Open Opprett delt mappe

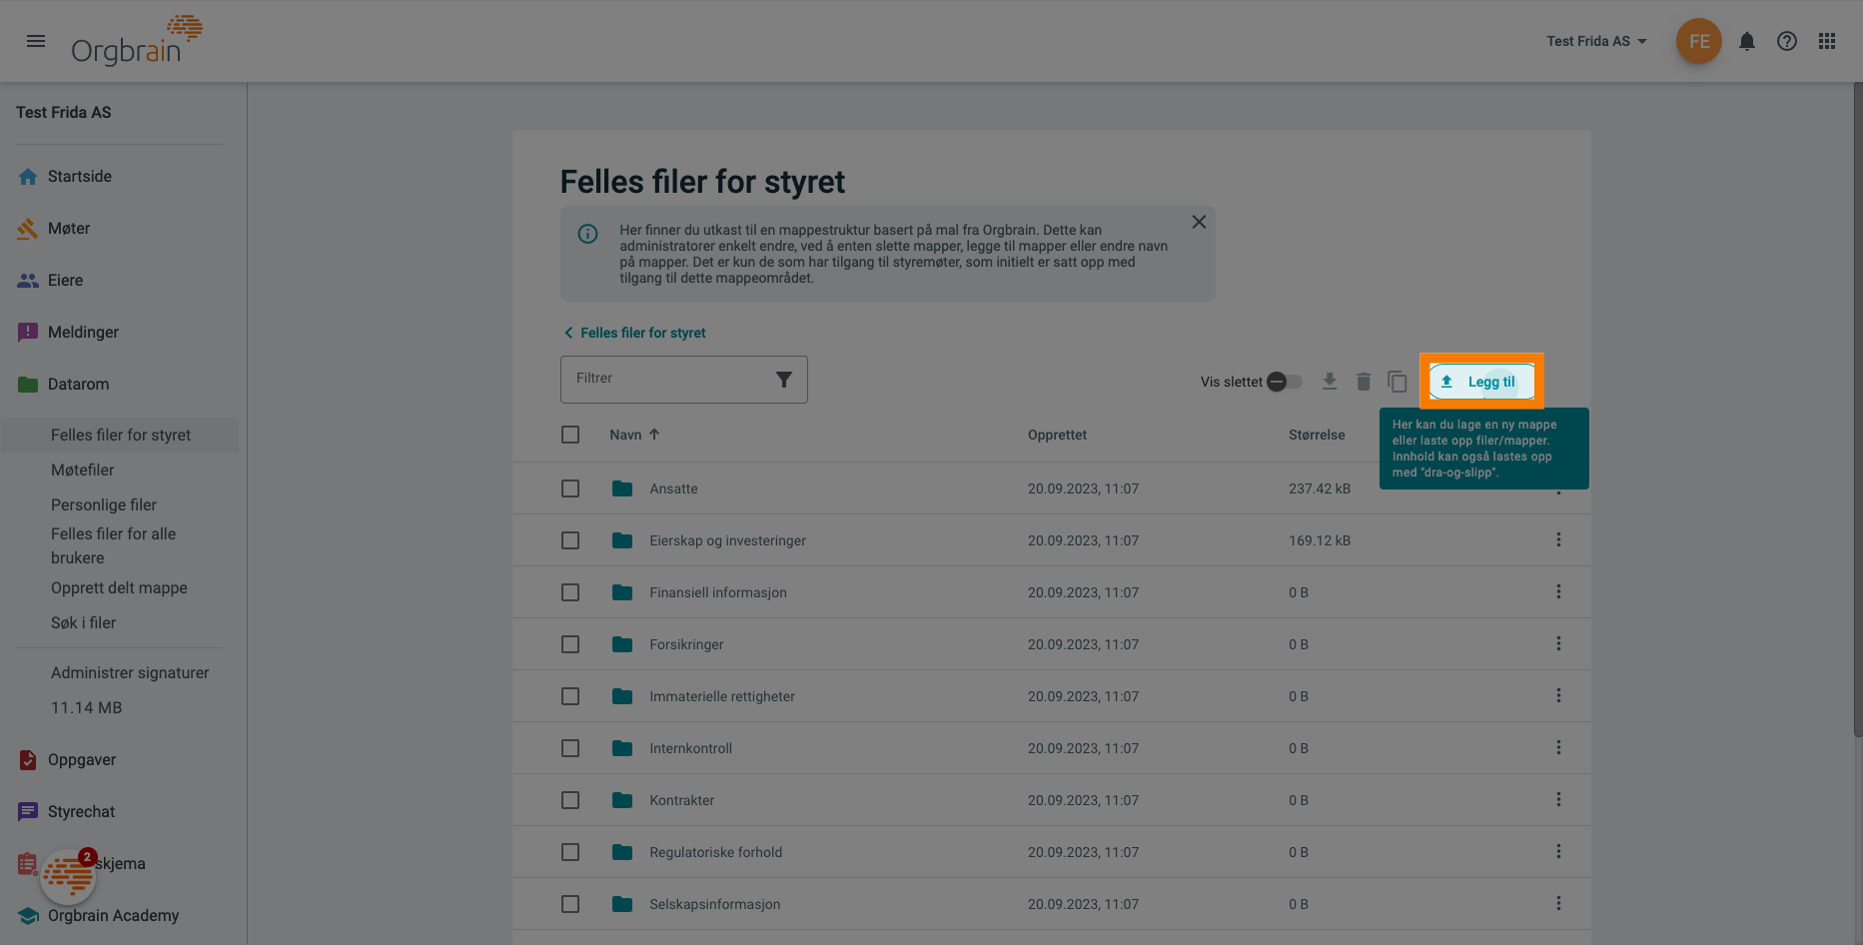(x=119, y=588)
